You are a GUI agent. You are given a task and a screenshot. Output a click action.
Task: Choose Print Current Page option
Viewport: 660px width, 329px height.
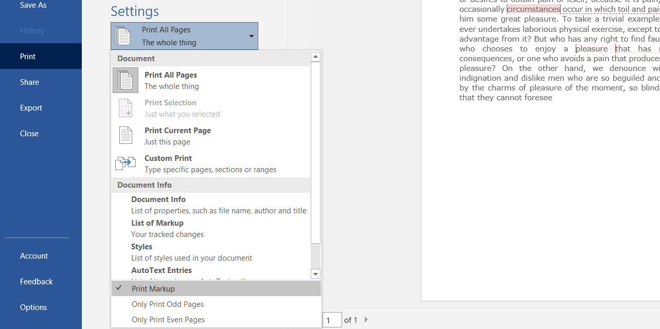pyautogui.click(x=211, y=136)
